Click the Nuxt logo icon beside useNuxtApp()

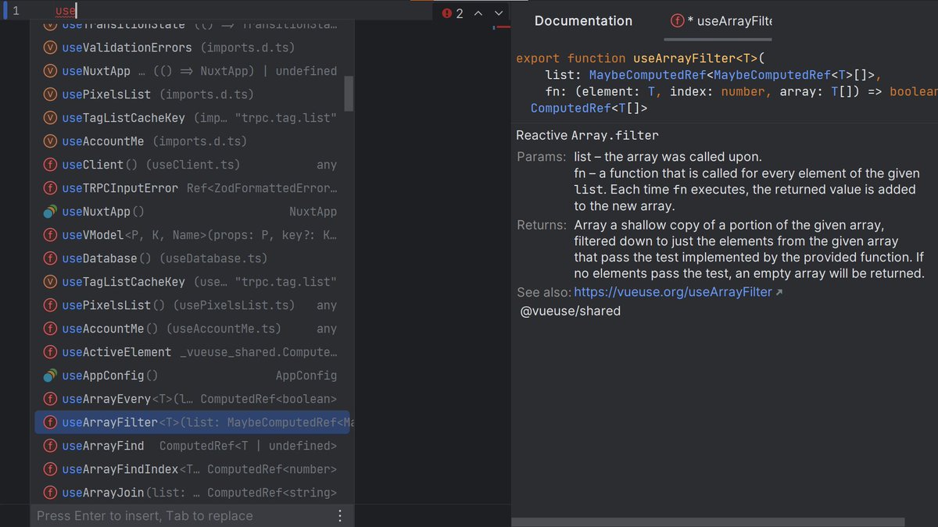point(50,212)
